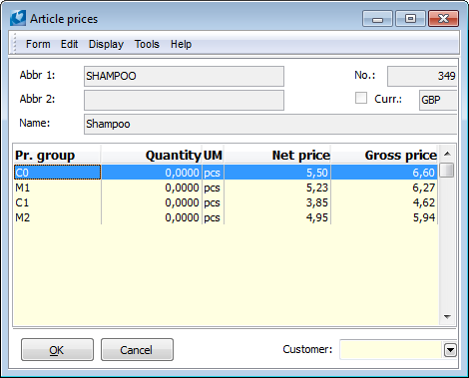Minimize the Article prices window
This screenshot has width=469, height=378.
377,19
